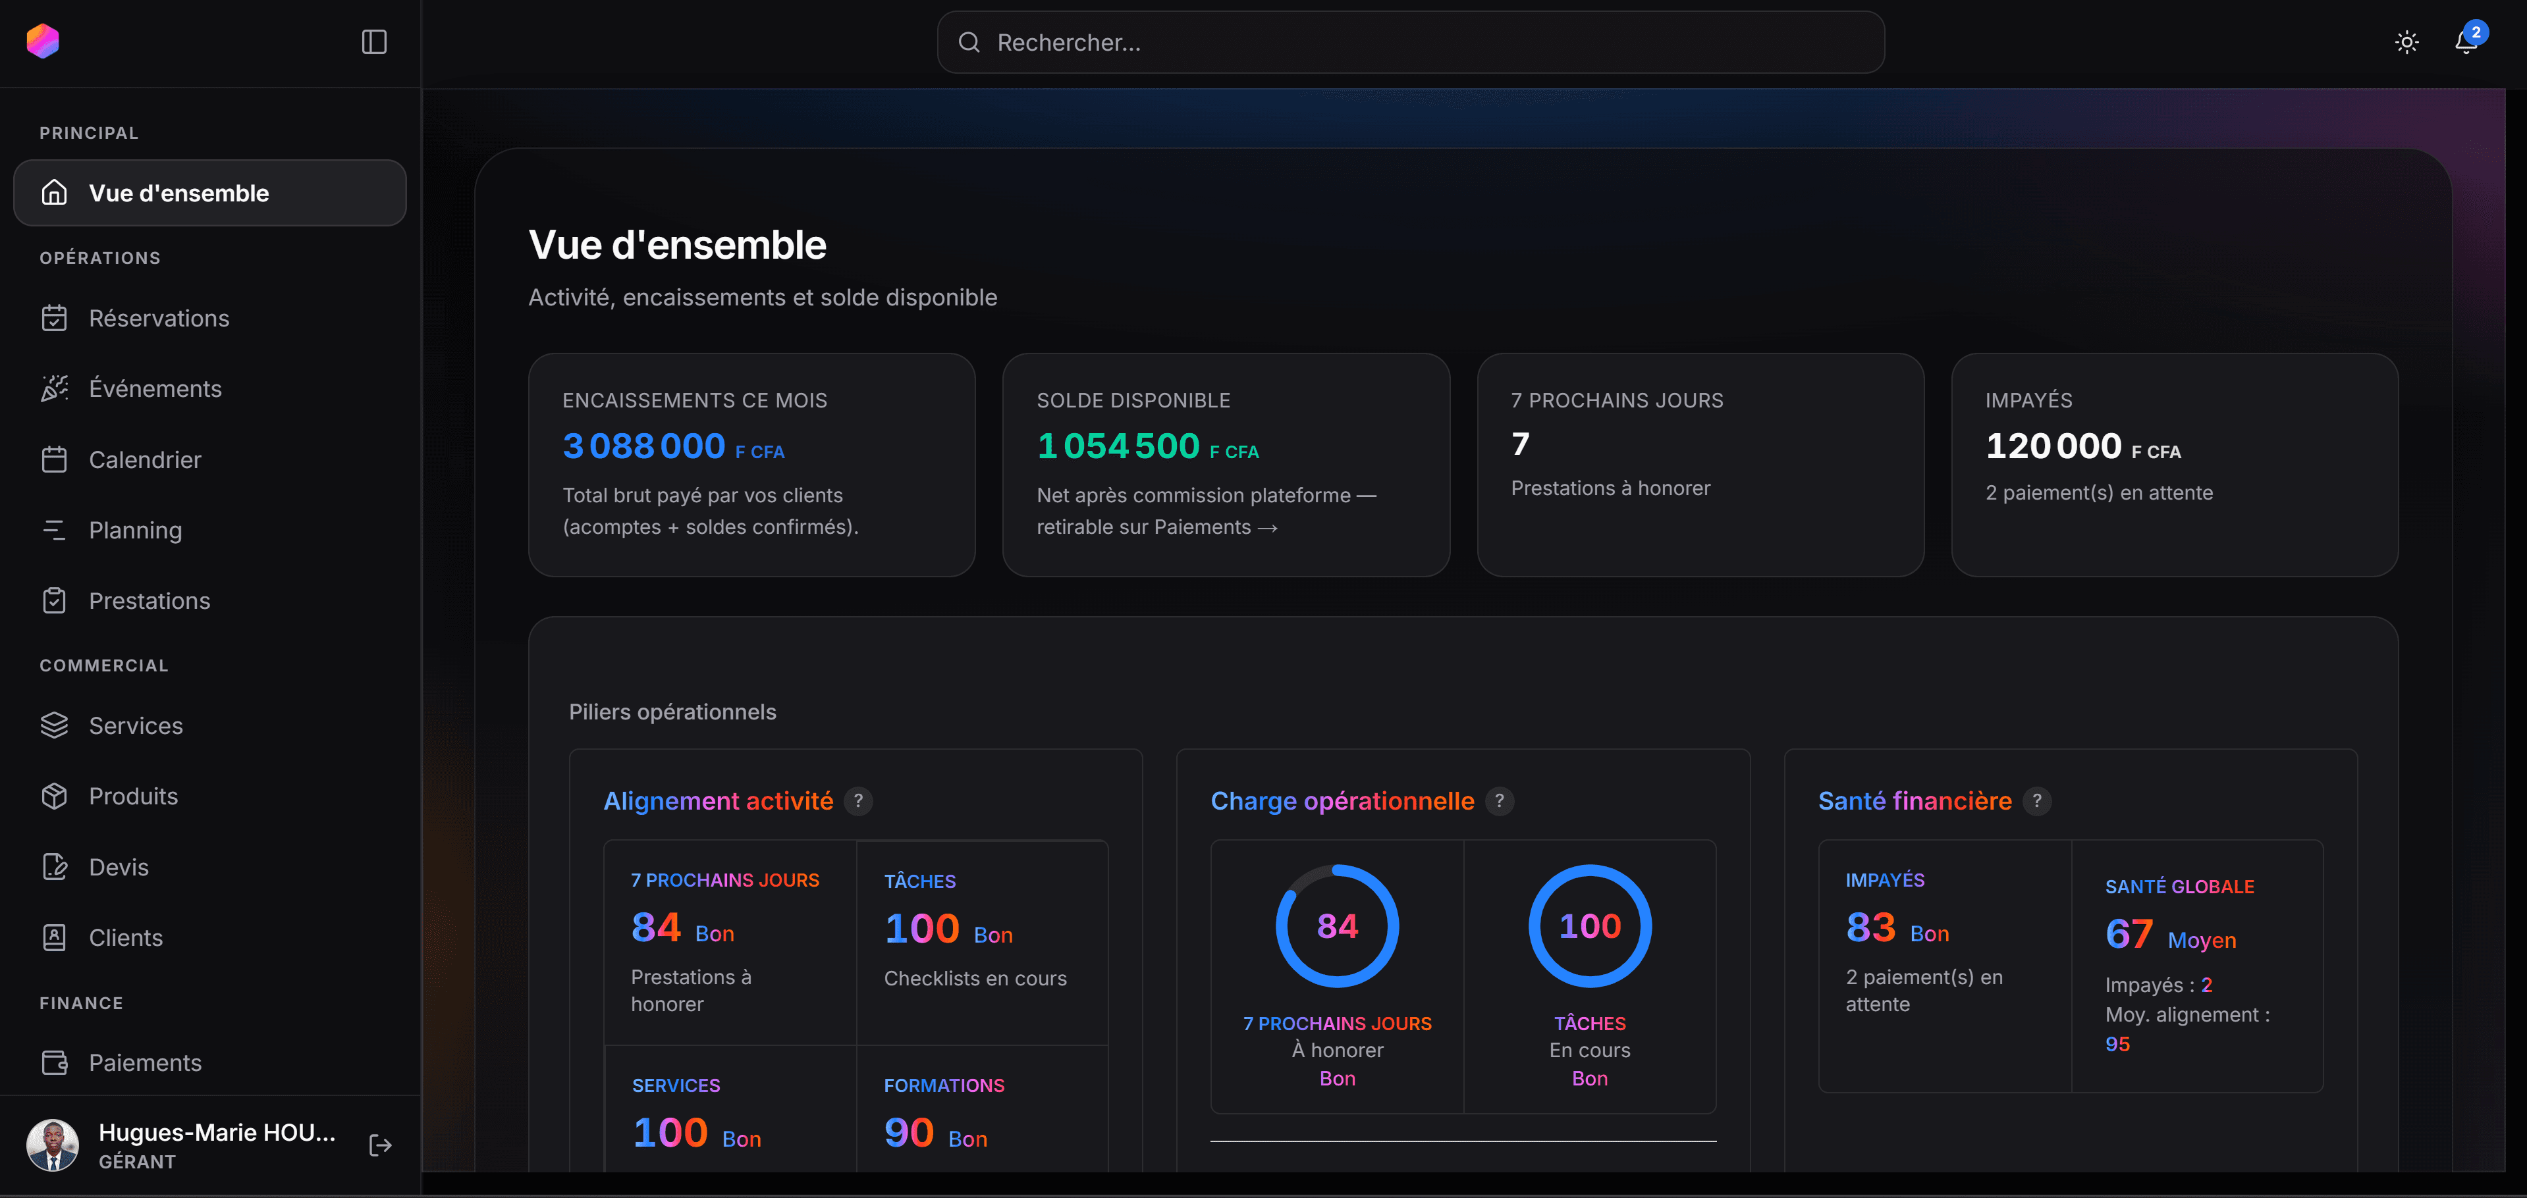Click the 'Piliers opérationnels' heading

[672, 712]
